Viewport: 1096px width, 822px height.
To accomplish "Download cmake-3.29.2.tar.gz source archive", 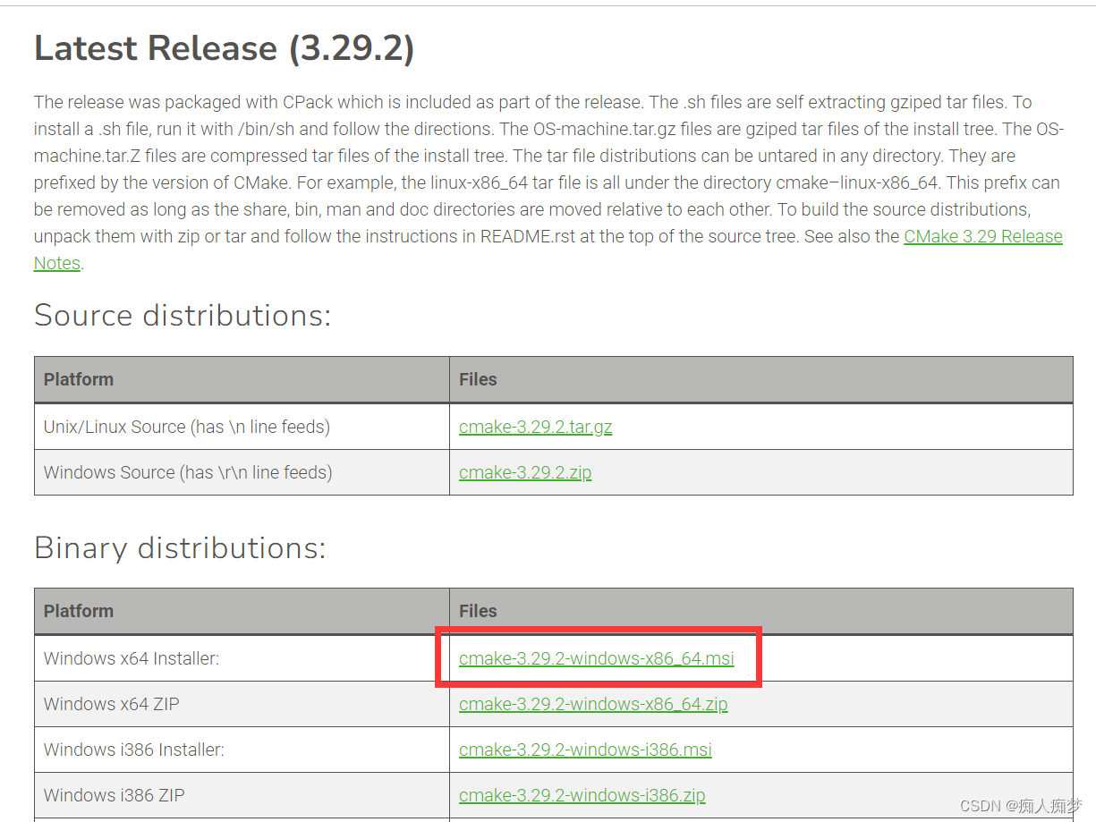I will coord(535,427).
